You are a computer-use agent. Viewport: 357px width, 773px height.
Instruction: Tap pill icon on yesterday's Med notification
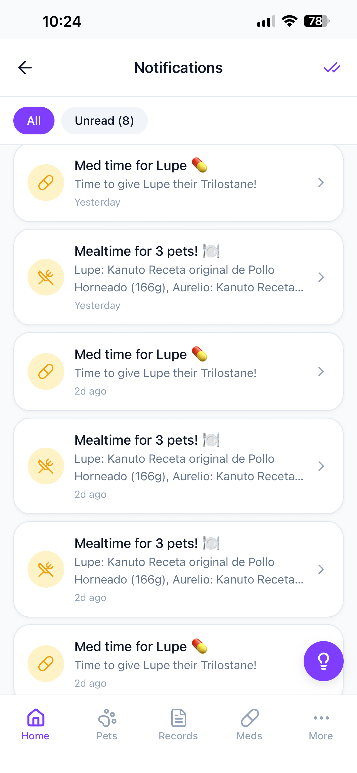[x=46, y=183]
